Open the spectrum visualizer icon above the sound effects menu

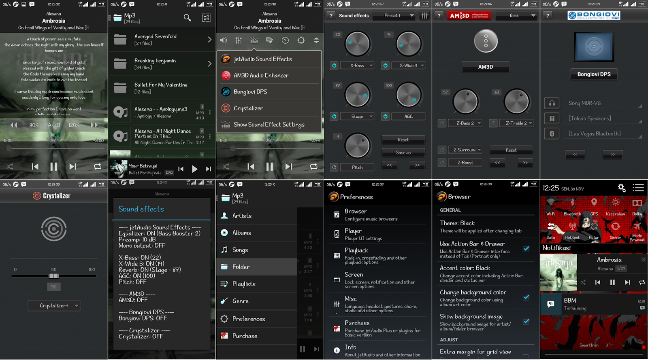[254, 40]
